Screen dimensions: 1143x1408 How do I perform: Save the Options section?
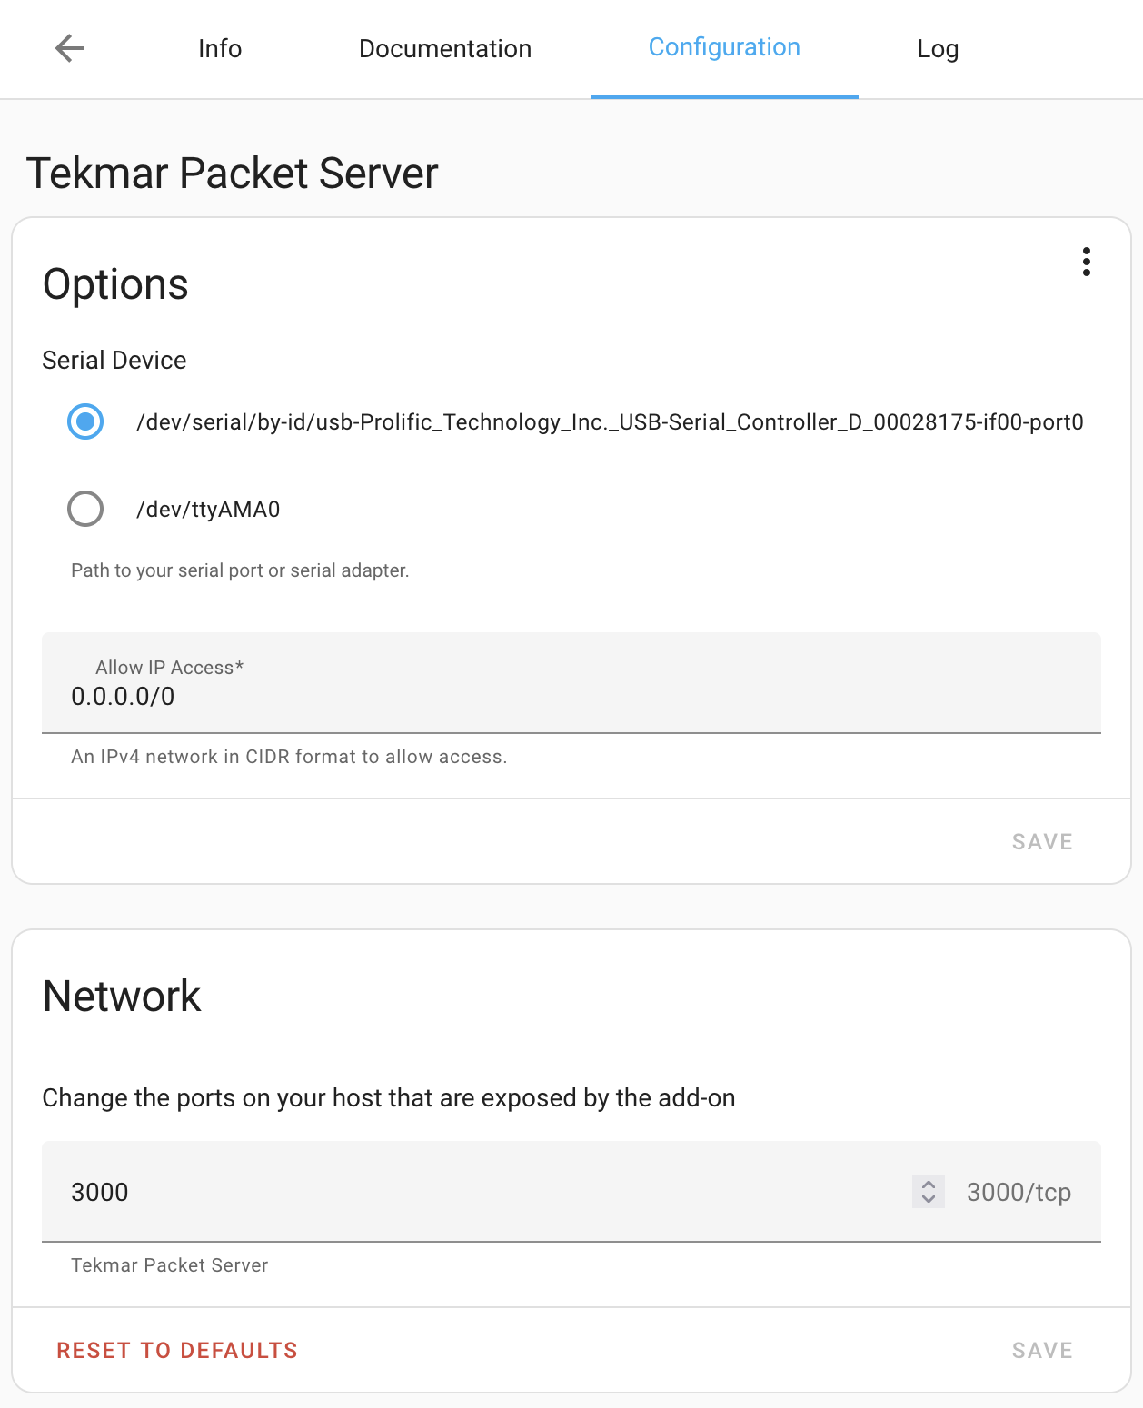point(1041,842)
